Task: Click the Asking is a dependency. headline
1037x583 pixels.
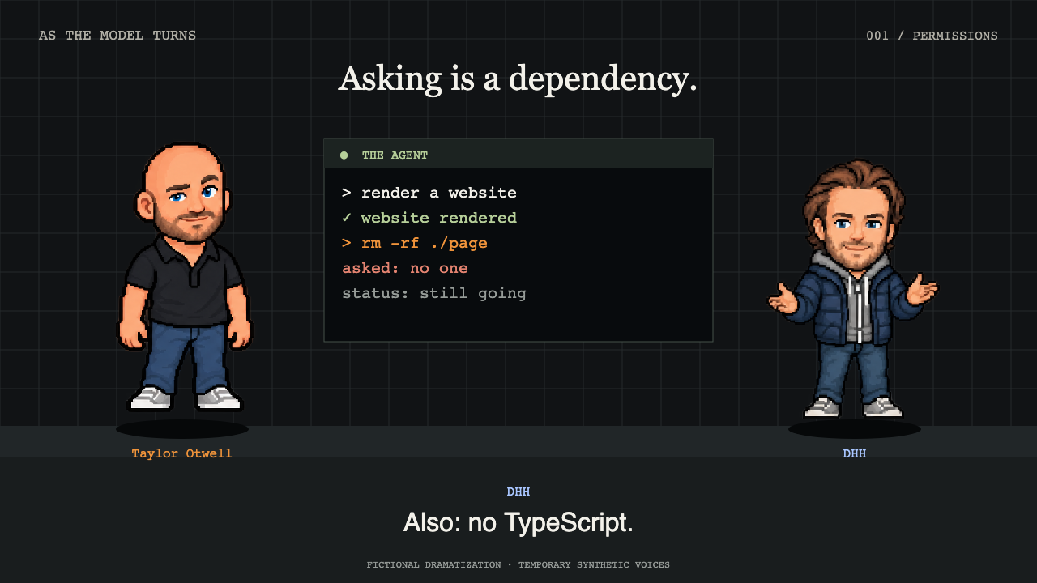Action: [x=518, y=79]
